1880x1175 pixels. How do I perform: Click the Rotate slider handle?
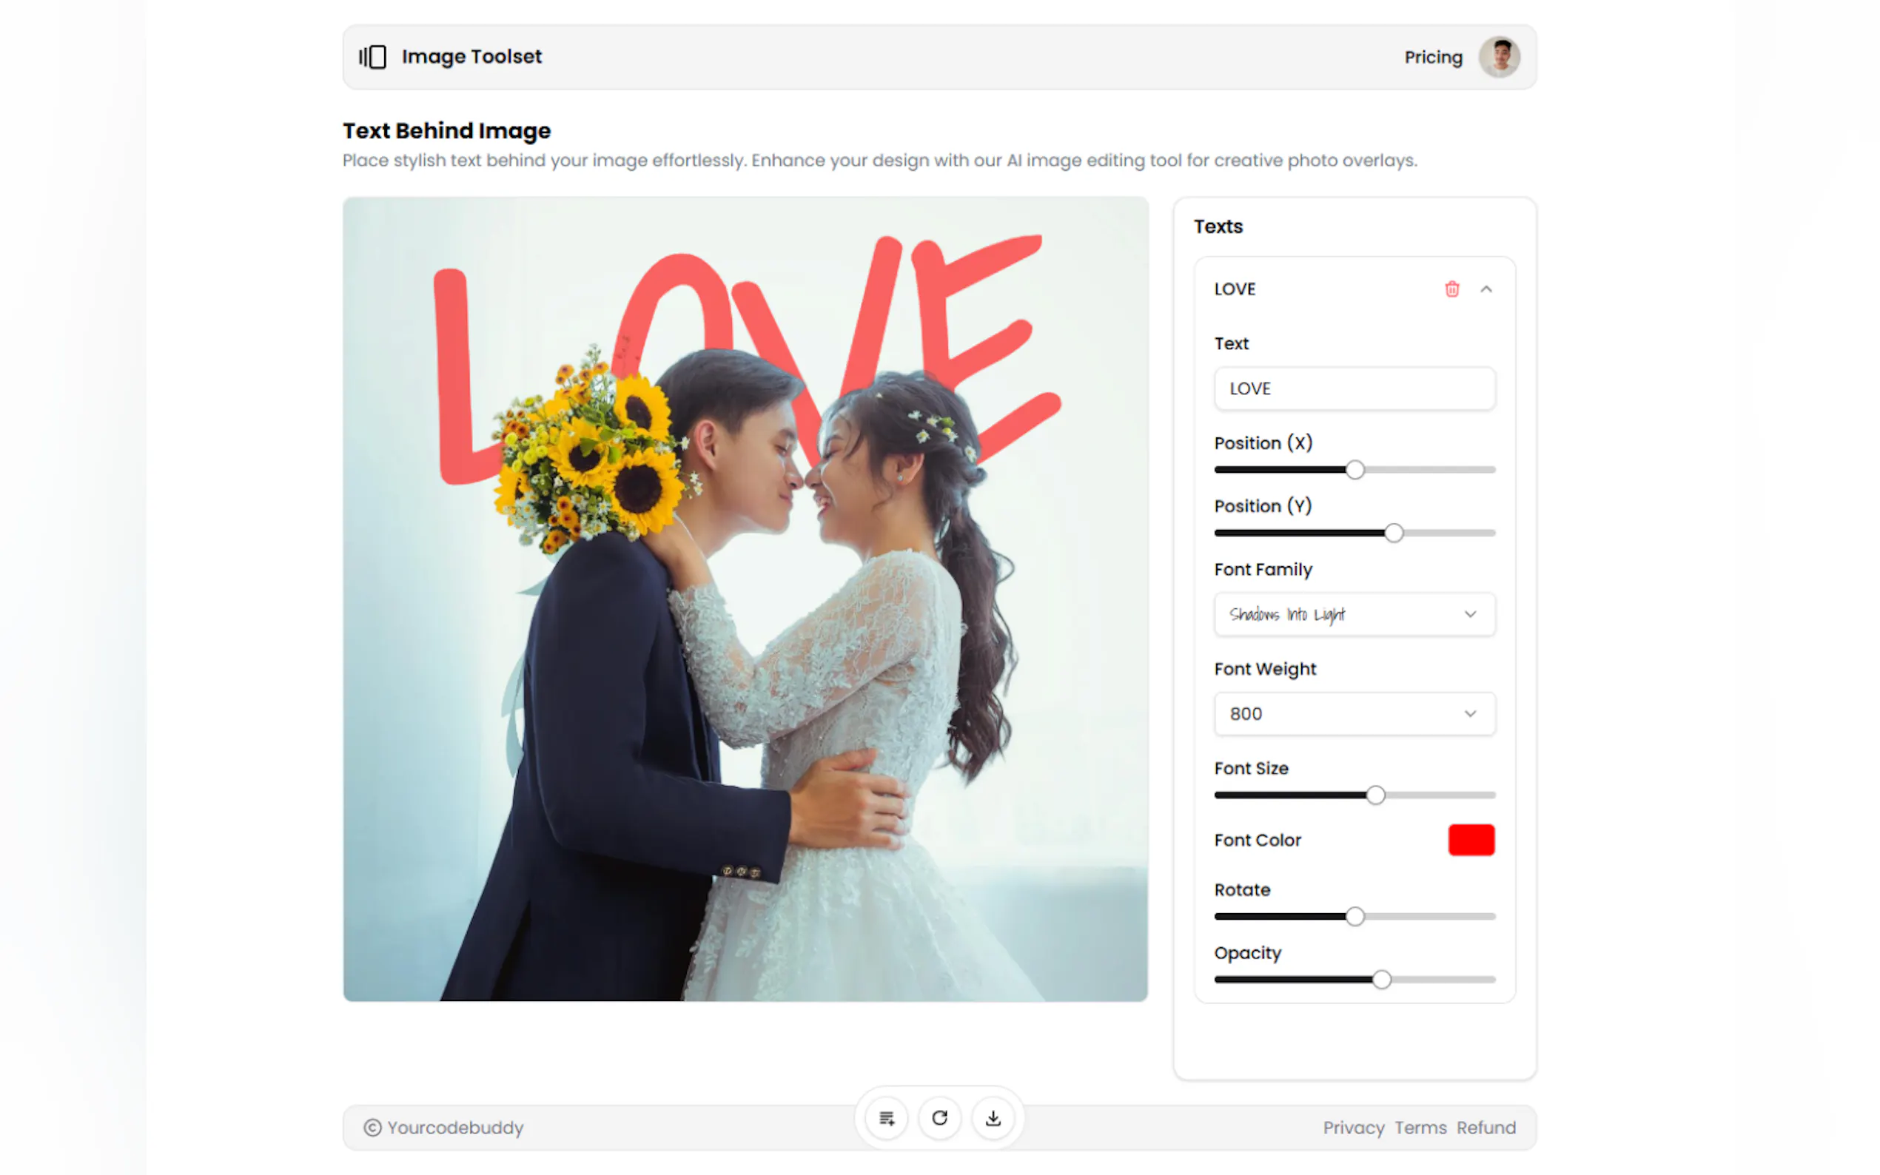pyautogui.click(x=1354, y=916)
